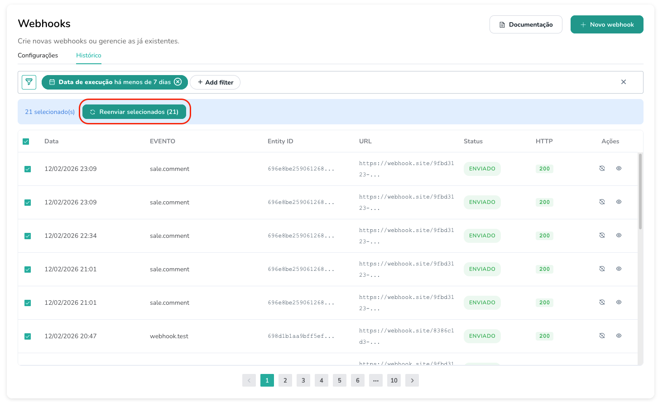
Task: Click 'Reenviar selecionados (21)'
Action: [x=134, y=112]
